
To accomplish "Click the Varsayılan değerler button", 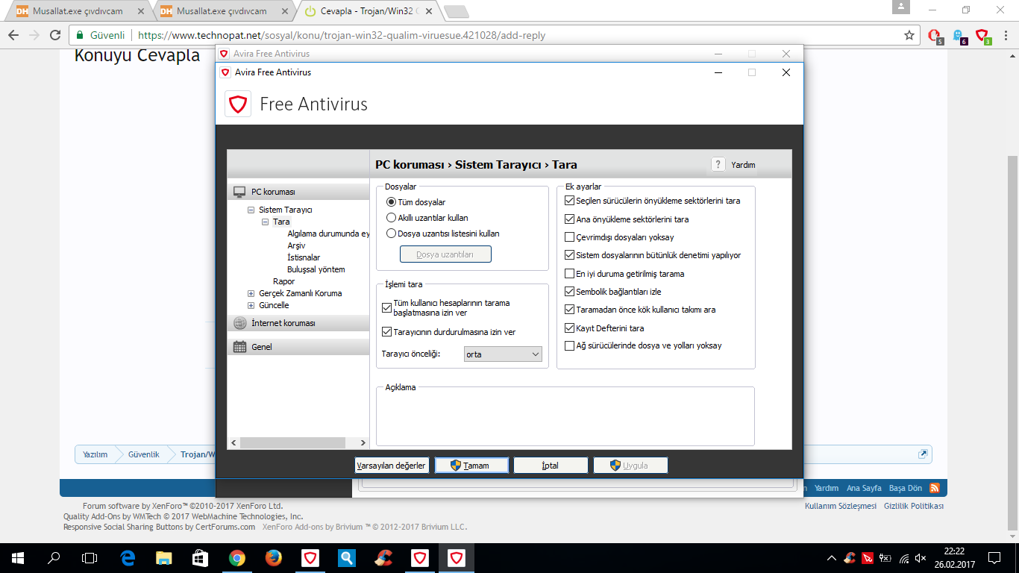I will 391,466.
